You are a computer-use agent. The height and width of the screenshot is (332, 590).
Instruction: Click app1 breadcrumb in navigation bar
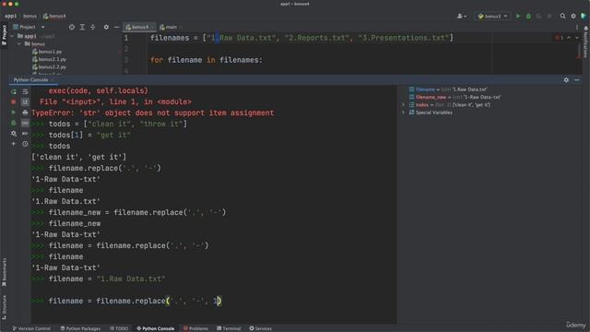pyautogui.click(x=10, y=17)
